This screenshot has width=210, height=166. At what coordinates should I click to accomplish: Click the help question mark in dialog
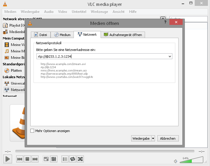[x=165, y=22]
